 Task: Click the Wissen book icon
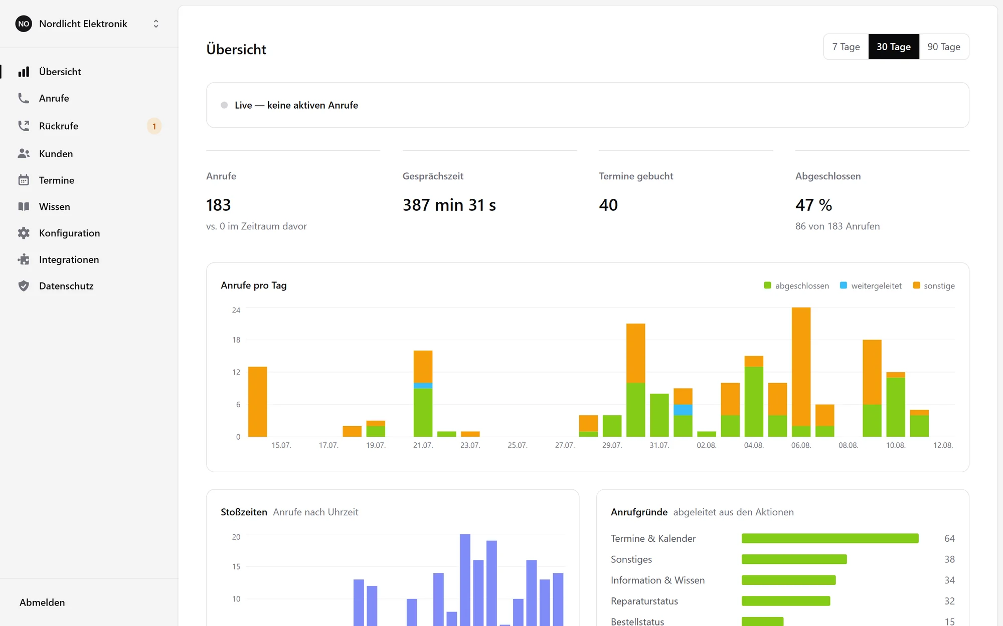[24, 207]
